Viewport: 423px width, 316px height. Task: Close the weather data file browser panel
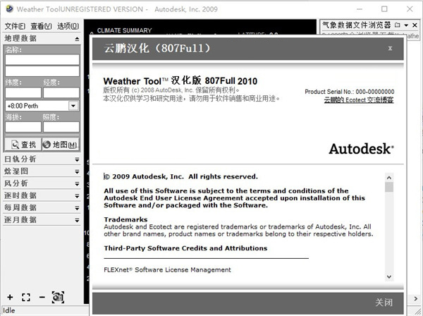tap(416, 25)
